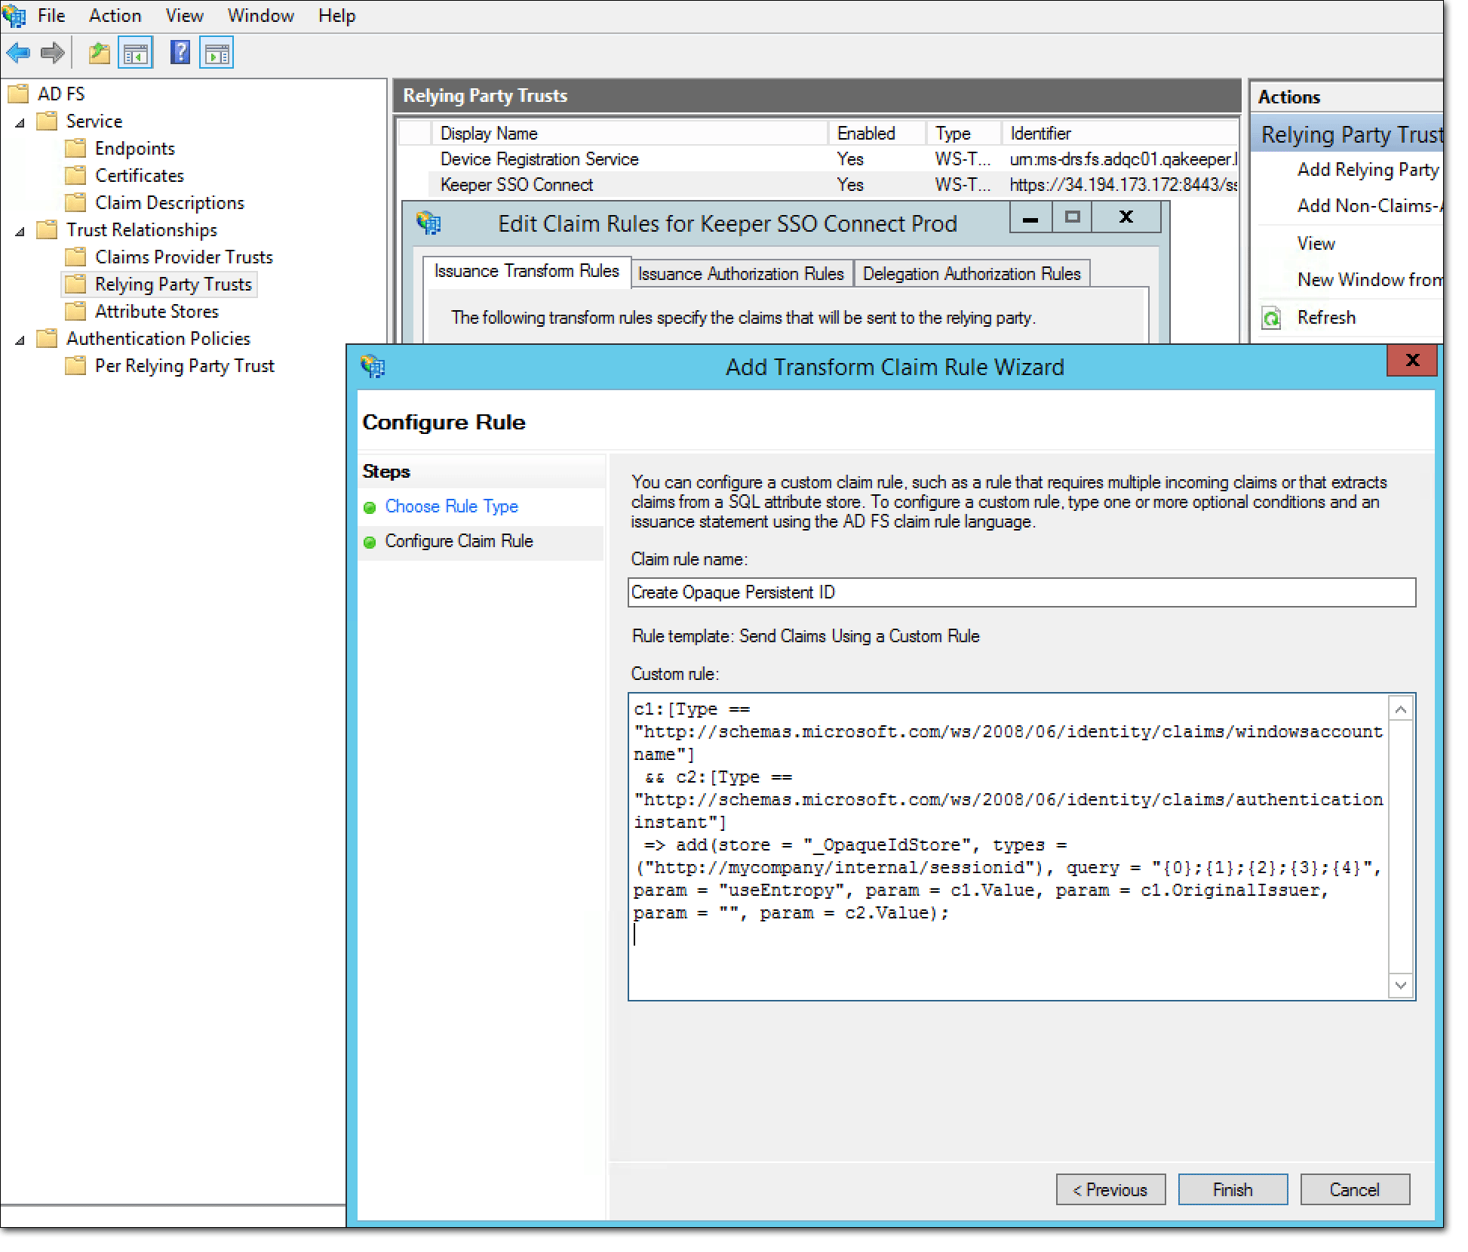
Task: Toggle the Show/Hide Action Pane toolbar button
Action: point(217,51)
